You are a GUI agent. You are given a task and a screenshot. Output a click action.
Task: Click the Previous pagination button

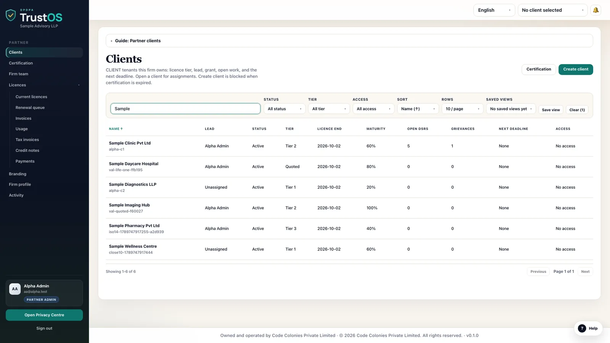(x=538, y=272)
